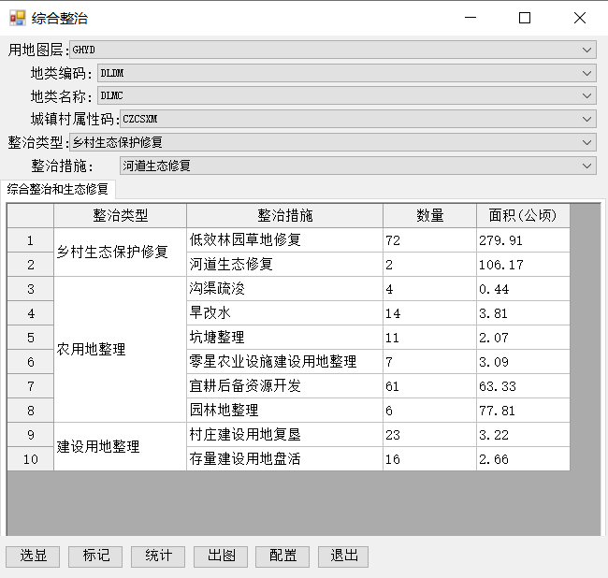The image size is (608, 578).
Task: Select row header number 10
Action: tap(30, 459)
